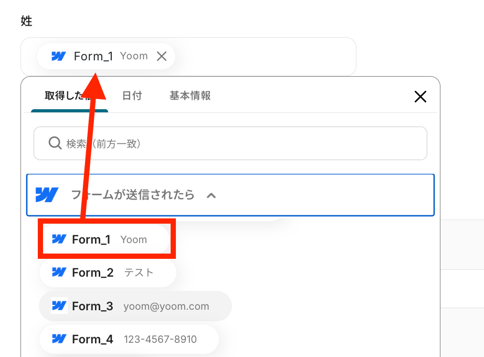The image size is (484, 357).
Task: Click Webflow logo beside フォームが送信されたら
Action: coord(47,195)
